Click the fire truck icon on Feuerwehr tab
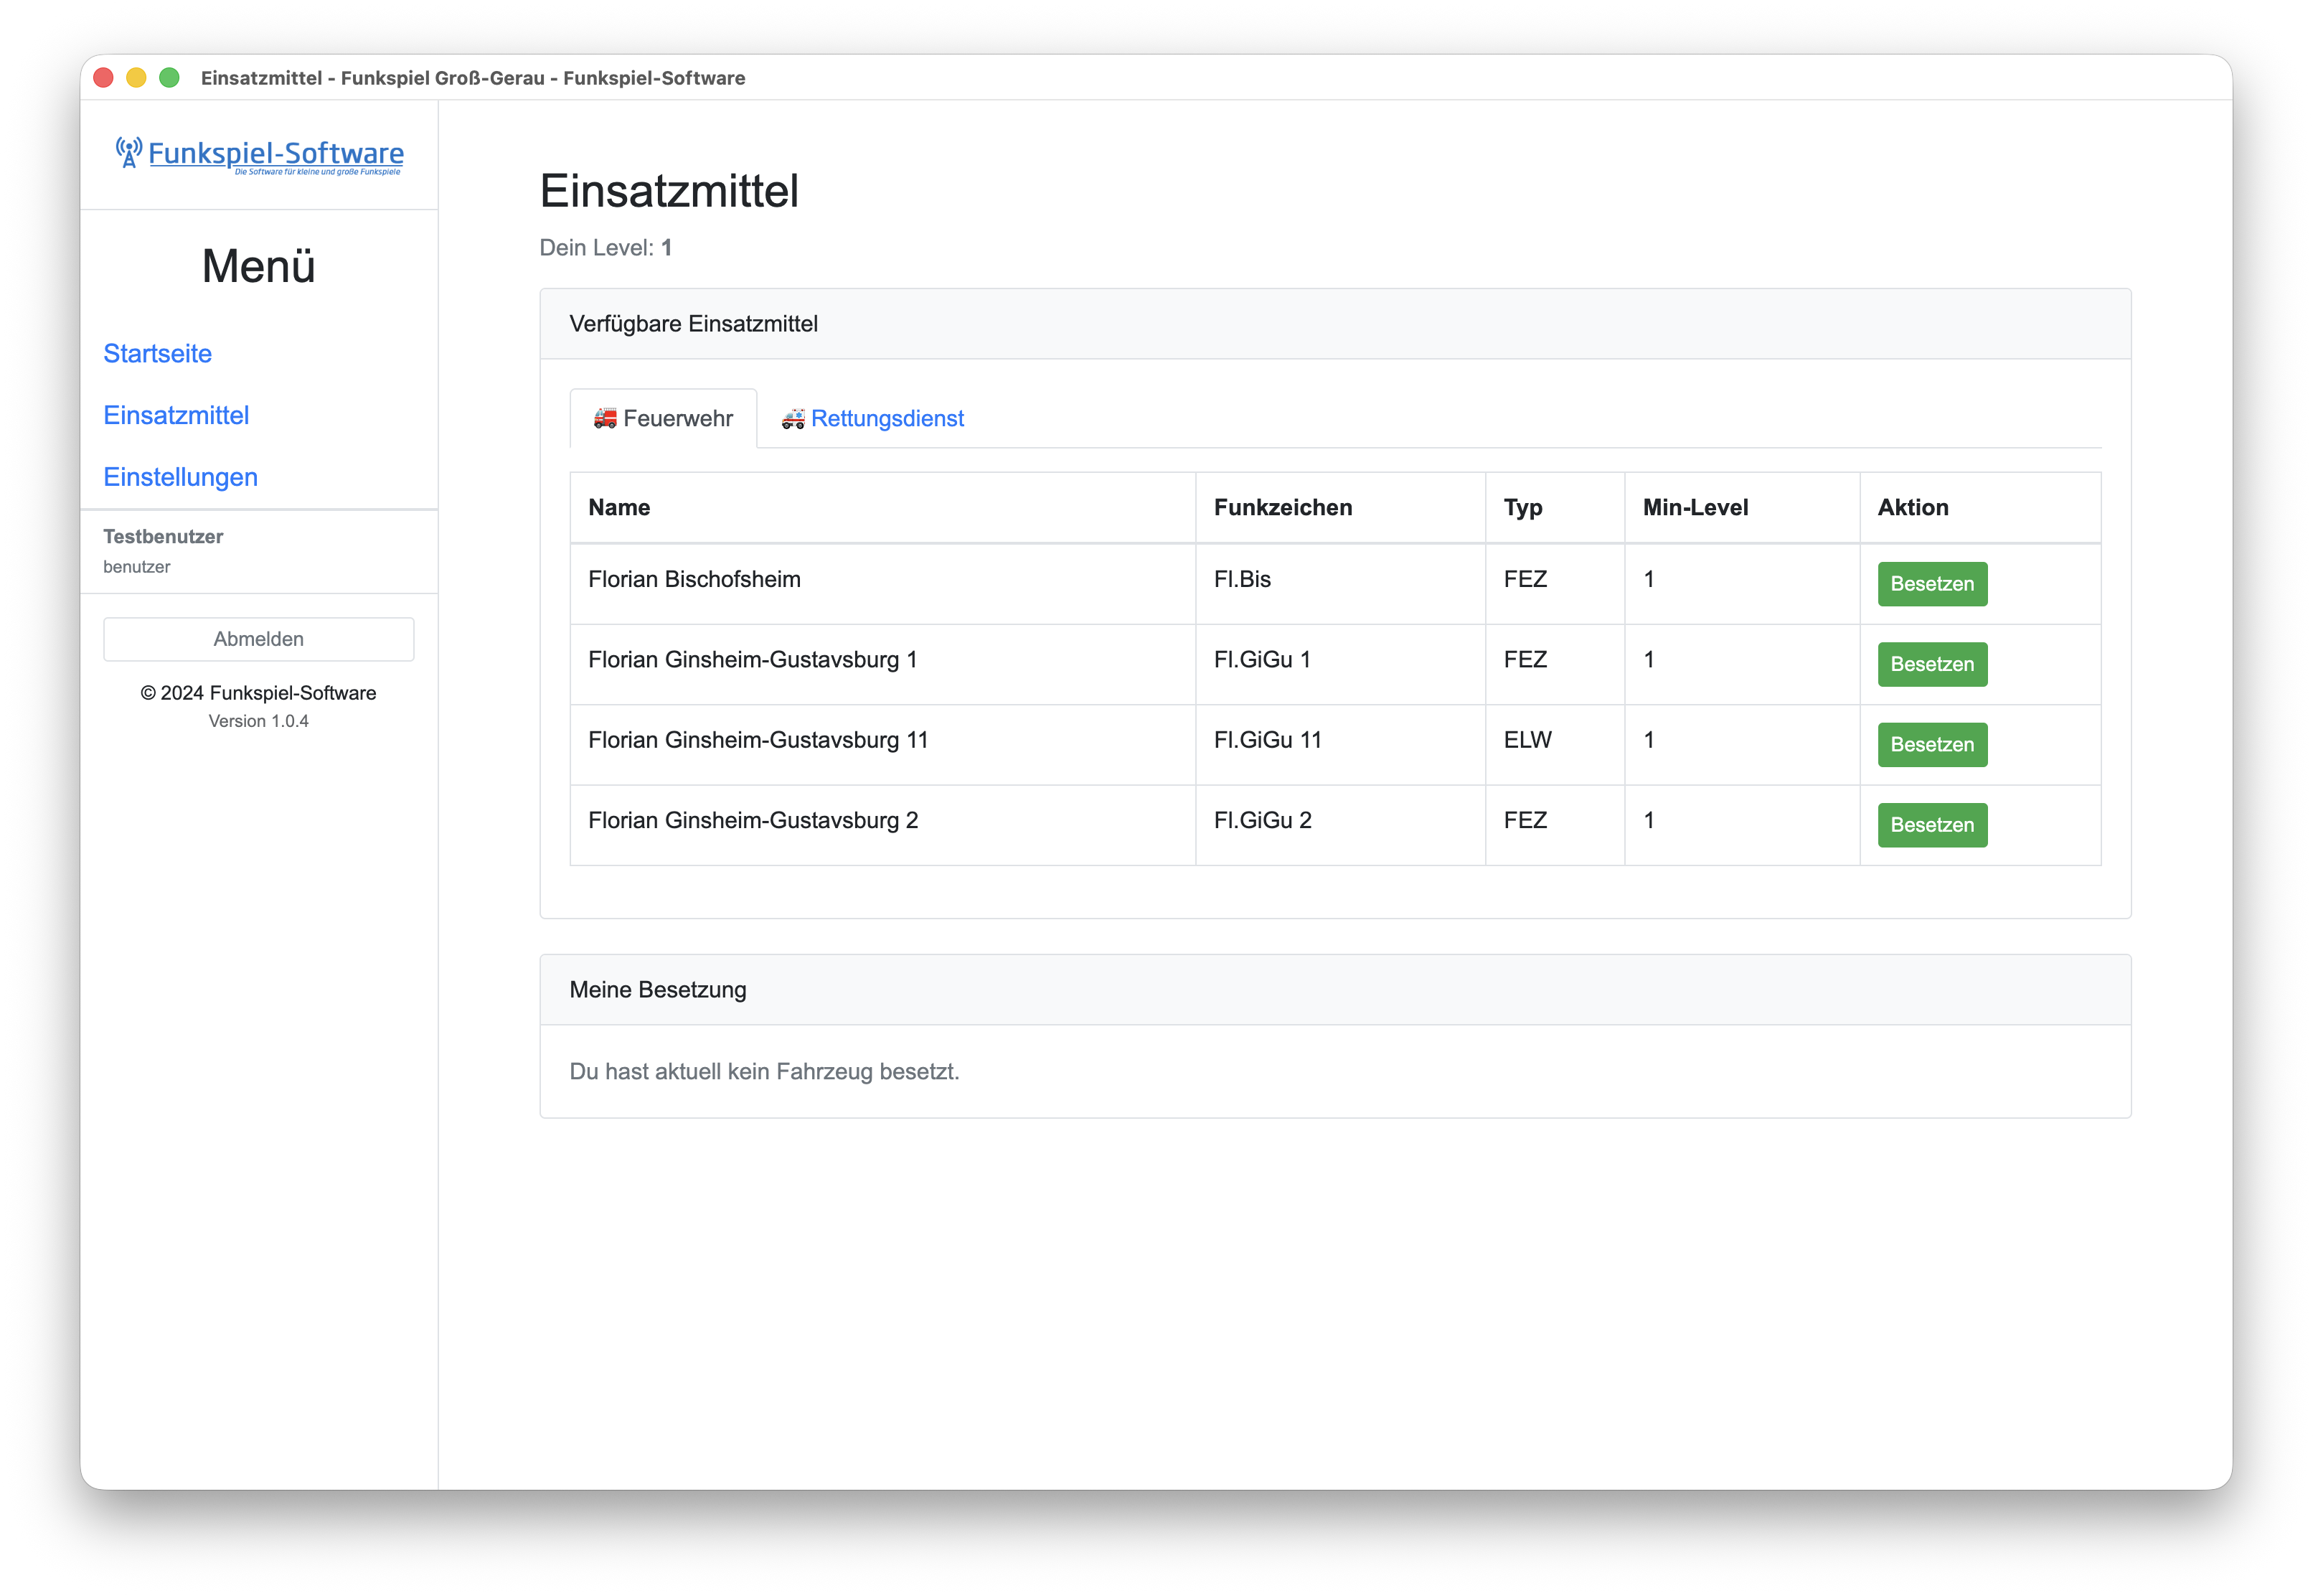The height and width of the screenshot is (1596, 2313). coord(605,418)
